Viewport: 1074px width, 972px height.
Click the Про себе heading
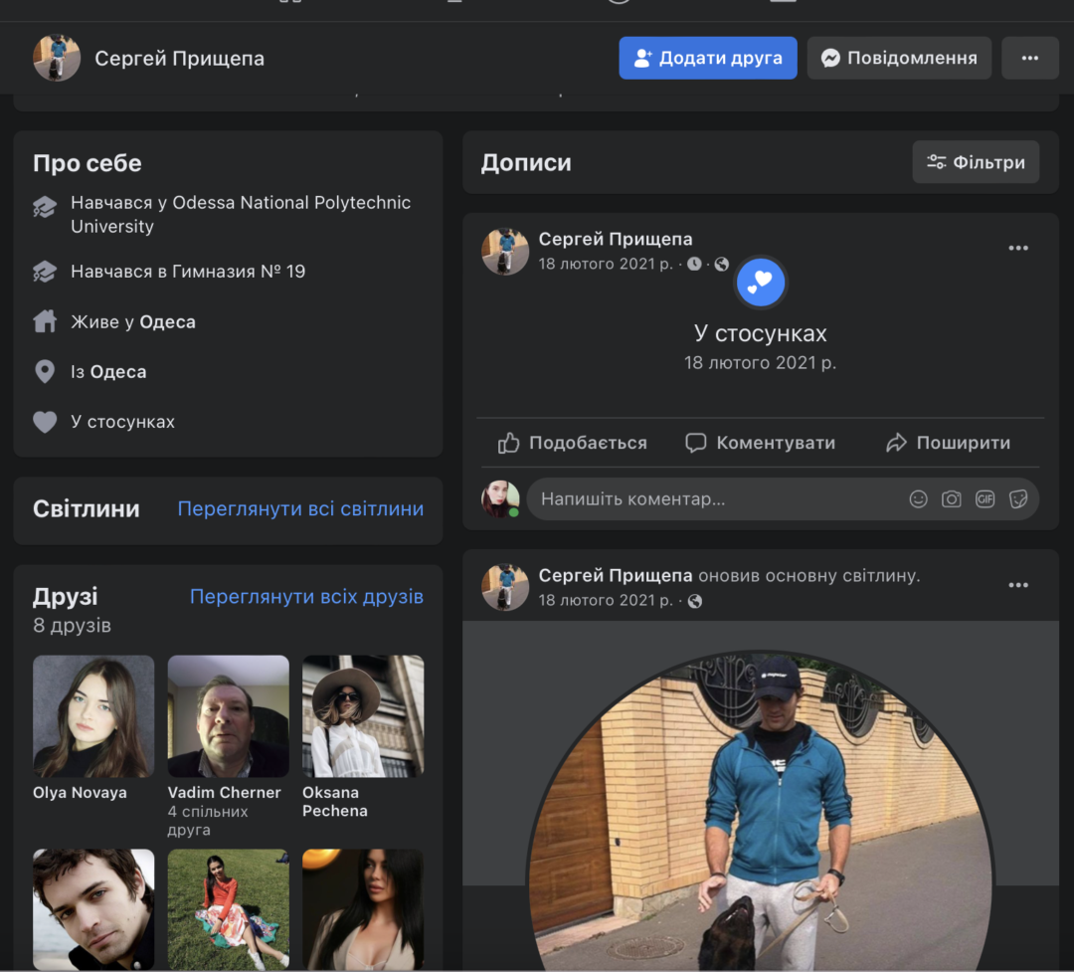point(88,163)
